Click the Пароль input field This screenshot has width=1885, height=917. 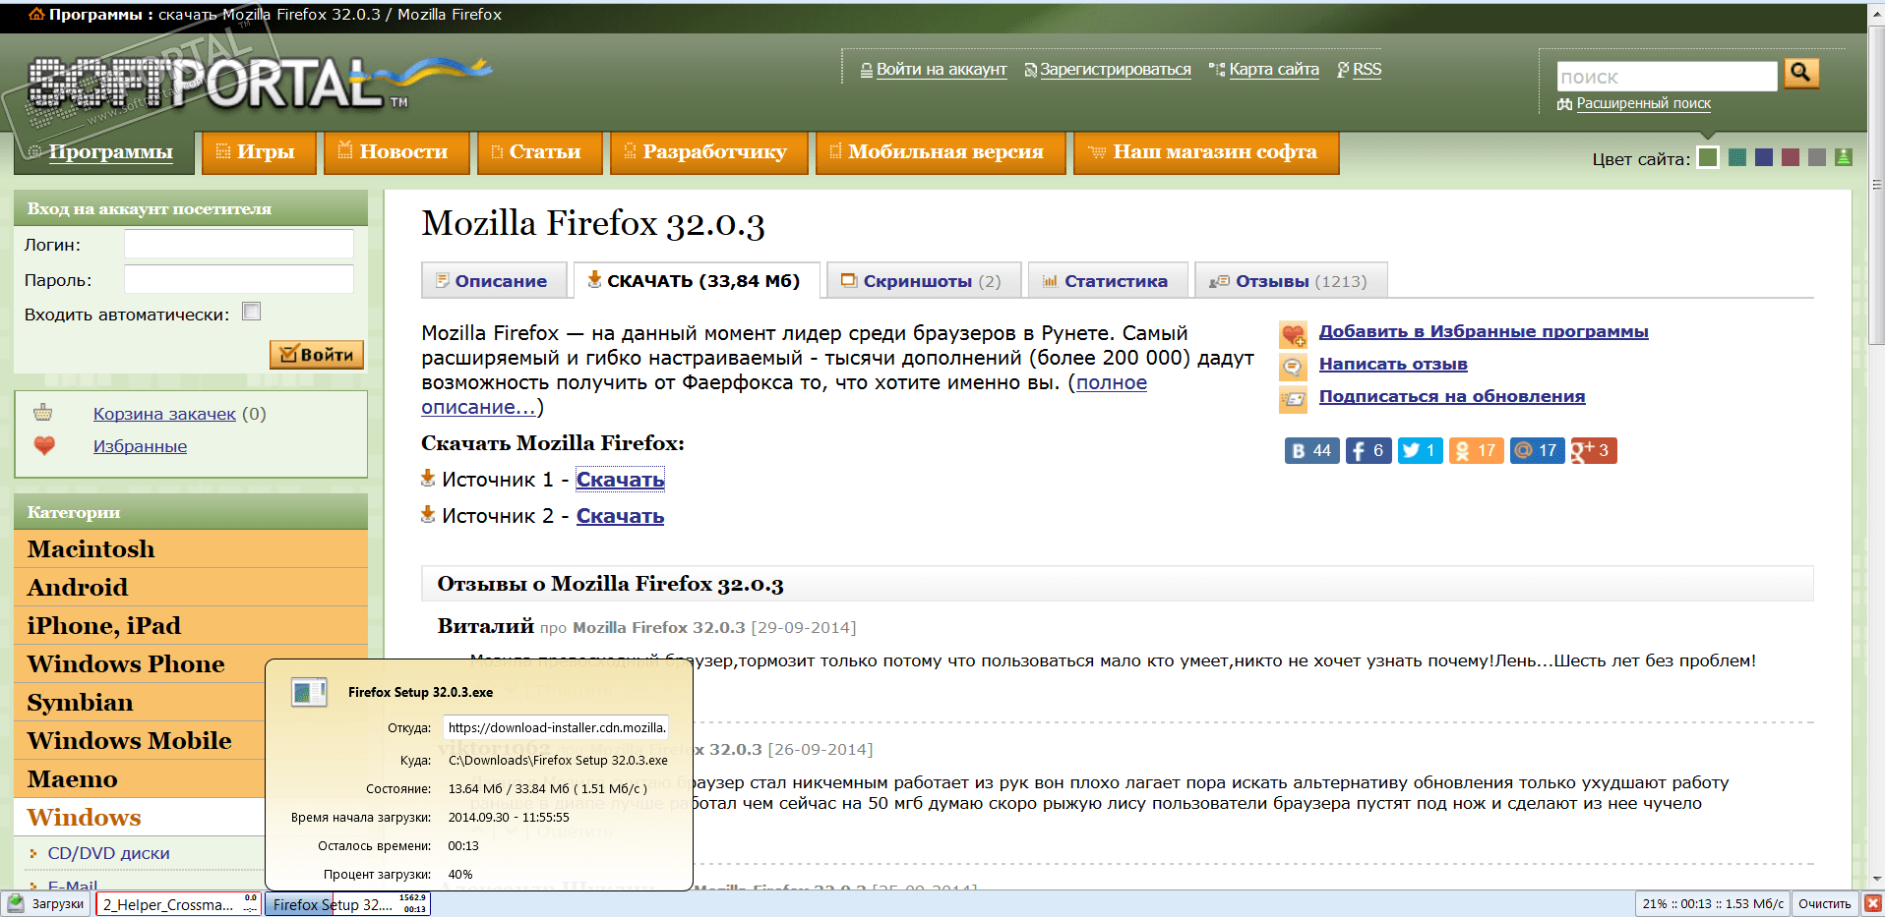239,279
